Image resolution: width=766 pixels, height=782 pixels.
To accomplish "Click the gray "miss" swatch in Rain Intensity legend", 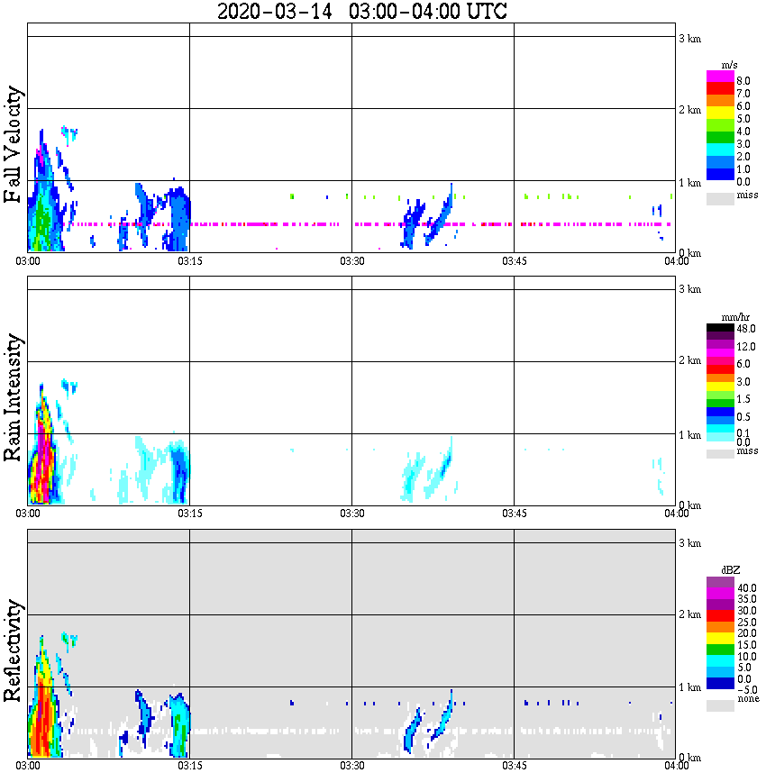I will click(x=720, y=454).
